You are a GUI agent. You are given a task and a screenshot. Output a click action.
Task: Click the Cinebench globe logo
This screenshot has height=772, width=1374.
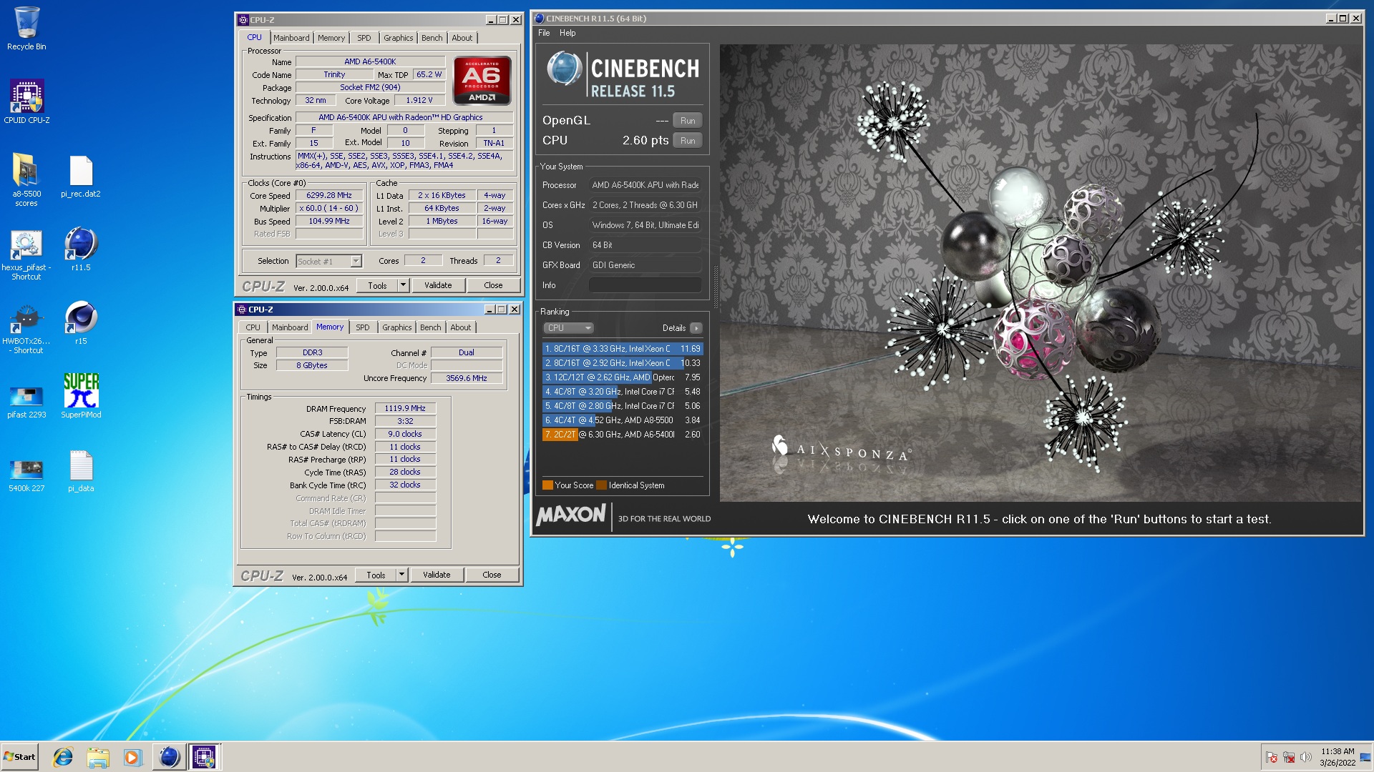[564, 69]
